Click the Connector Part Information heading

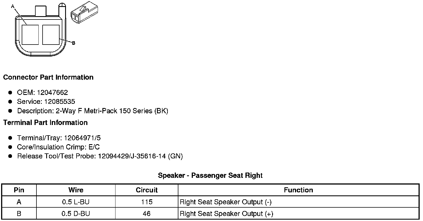coord(48,77)
